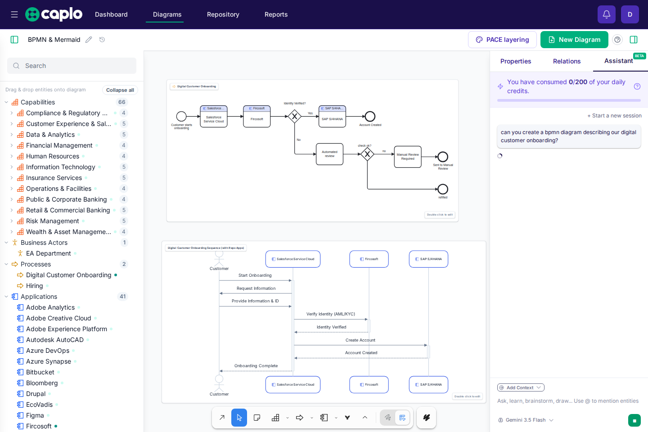Viewport: 648px width, 432px height.
Task: Open daily credits info icon
Action: point(637,86)
